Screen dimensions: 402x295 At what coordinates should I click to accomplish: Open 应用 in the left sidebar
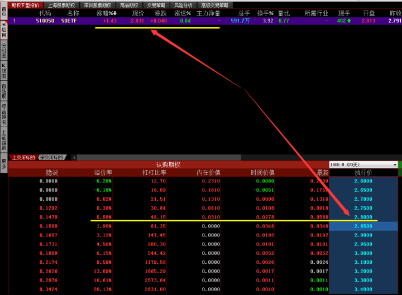click(x=4, y=30)
